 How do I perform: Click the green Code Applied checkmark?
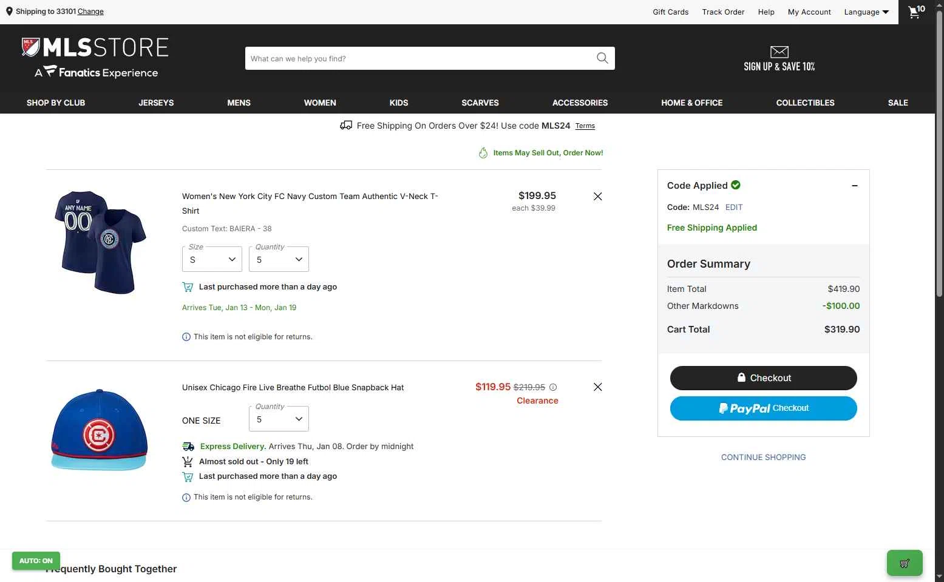coord(736,185)
